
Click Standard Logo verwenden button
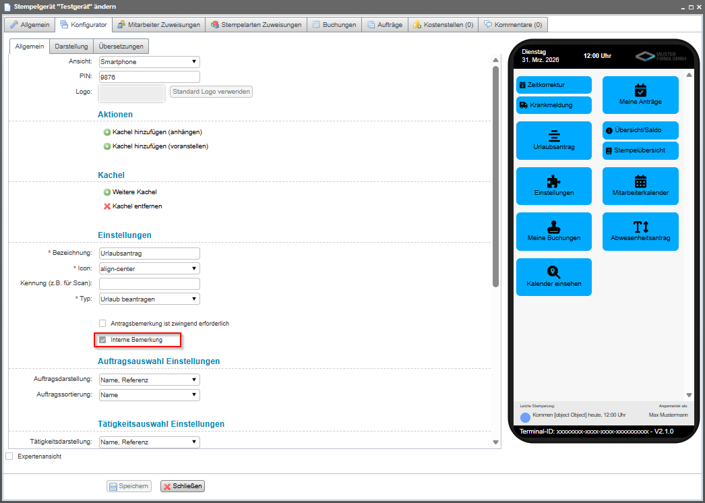[x=211, y=92]
